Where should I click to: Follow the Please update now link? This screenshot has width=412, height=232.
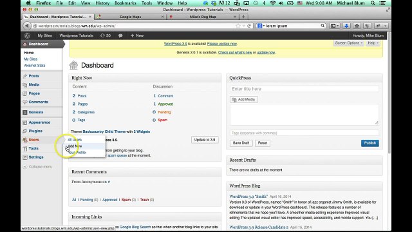click(x=222, y=44)
